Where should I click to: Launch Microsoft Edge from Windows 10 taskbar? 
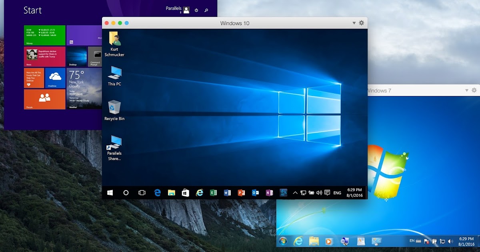point(158,193)
